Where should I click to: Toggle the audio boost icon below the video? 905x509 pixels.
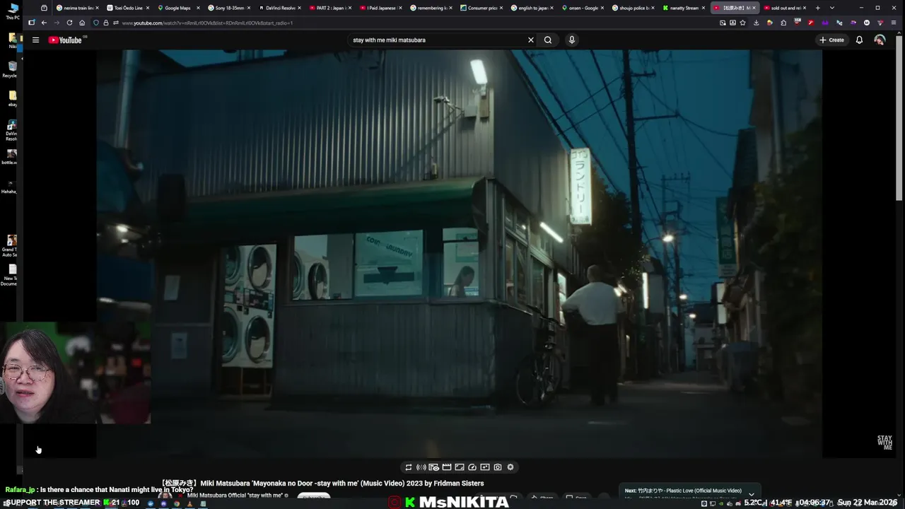[x=421, y=467]
